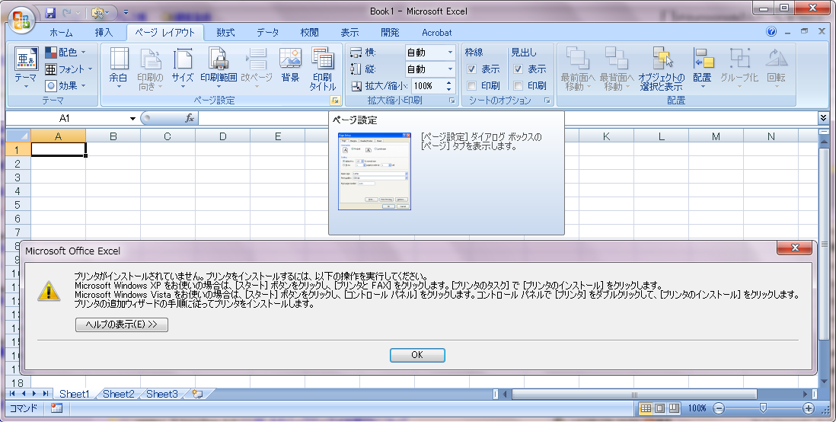Click the 改ページ breaks icon
Screen dimensions: 836x422
coord(257,69)
